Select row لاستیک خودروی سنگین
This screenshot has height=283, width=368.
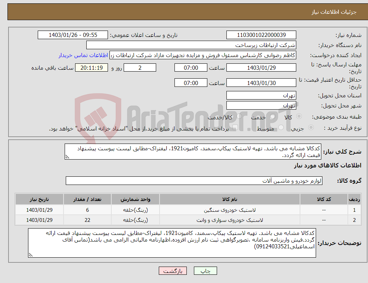pyautogui.click(x=188, y=210)
